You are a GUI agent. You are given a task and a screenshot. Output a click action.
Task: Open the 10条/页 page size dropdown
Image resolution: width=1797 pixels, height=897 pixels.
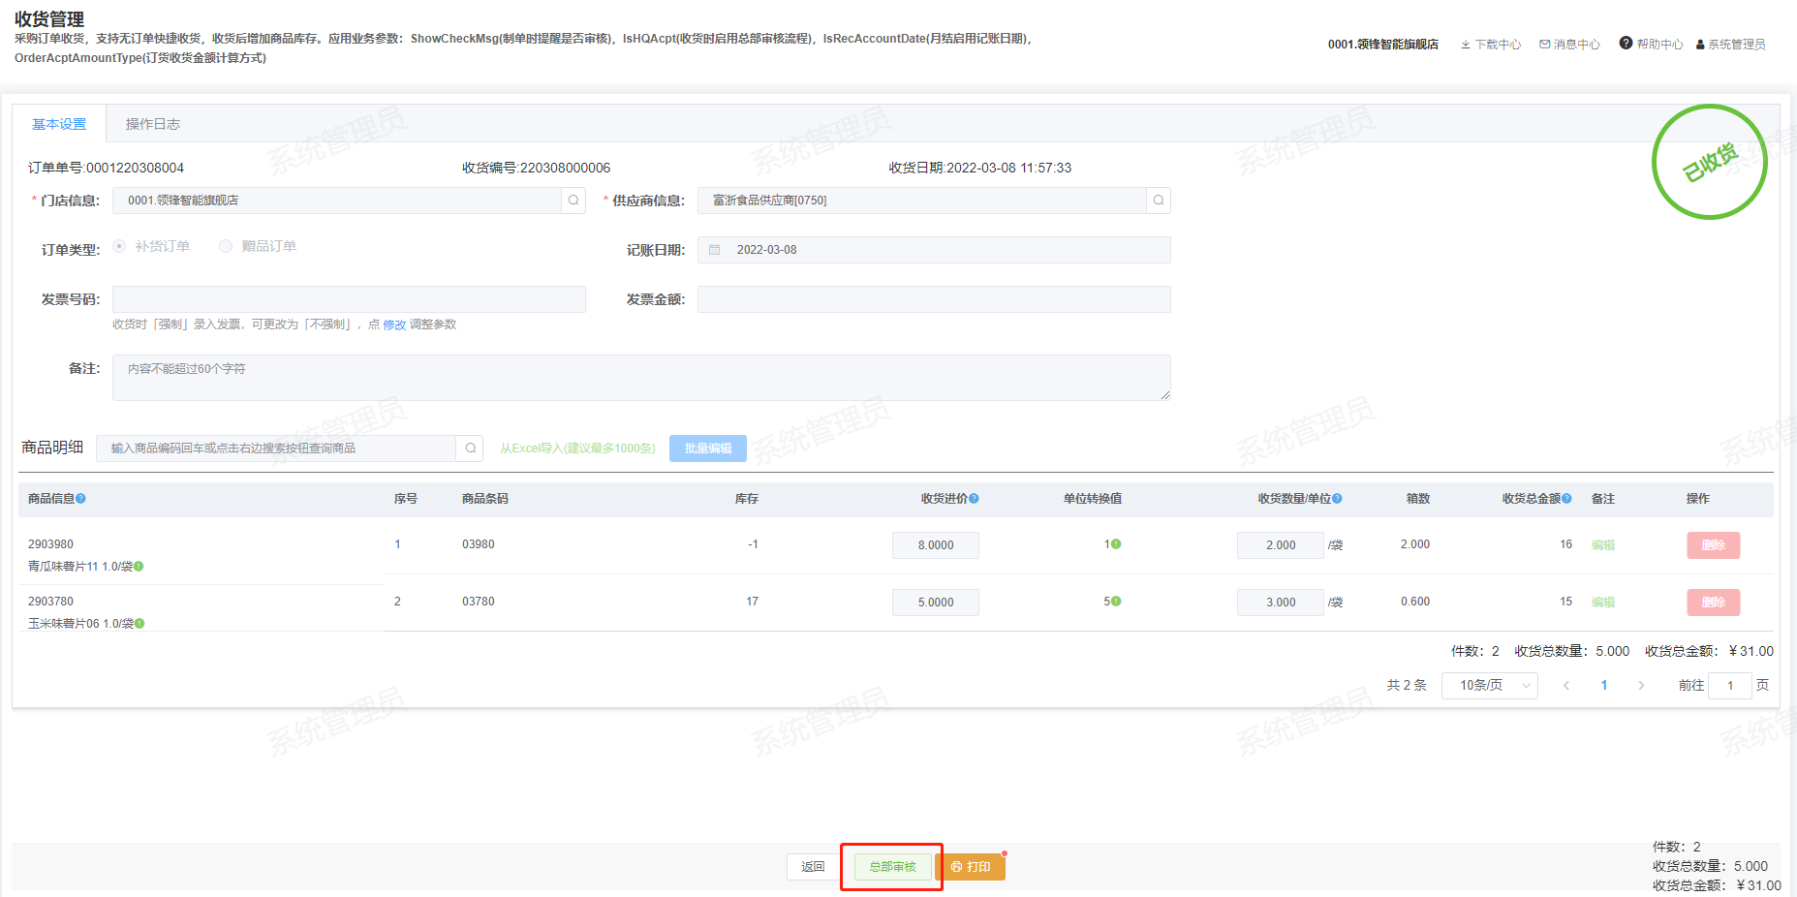1489,686
